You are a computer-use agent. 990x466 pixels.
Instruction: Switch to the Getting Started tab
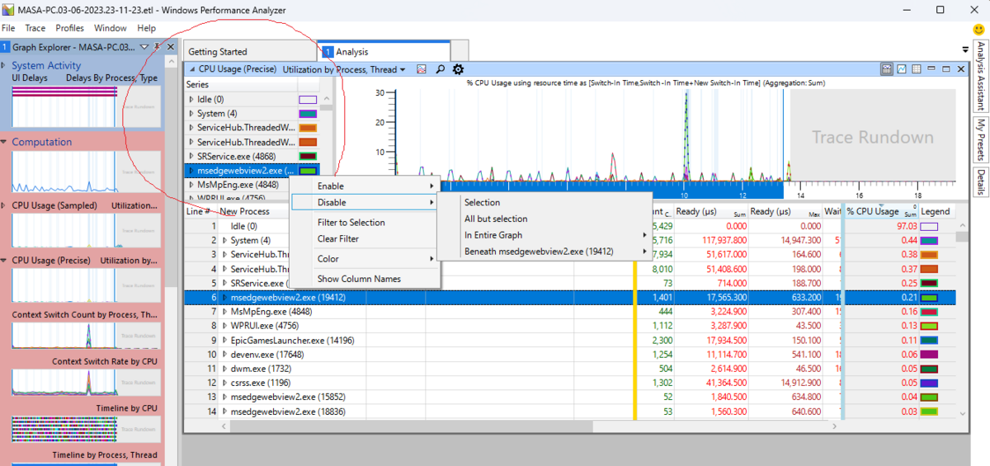[x=249, y=52]
